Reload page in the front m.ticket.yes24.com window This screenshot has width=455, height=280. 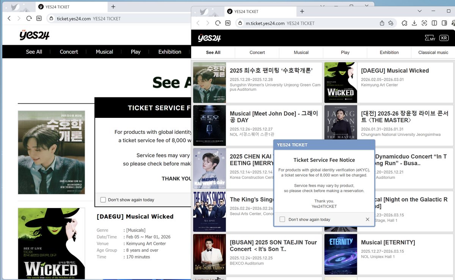pyautogui.click(x=218, y=23)
